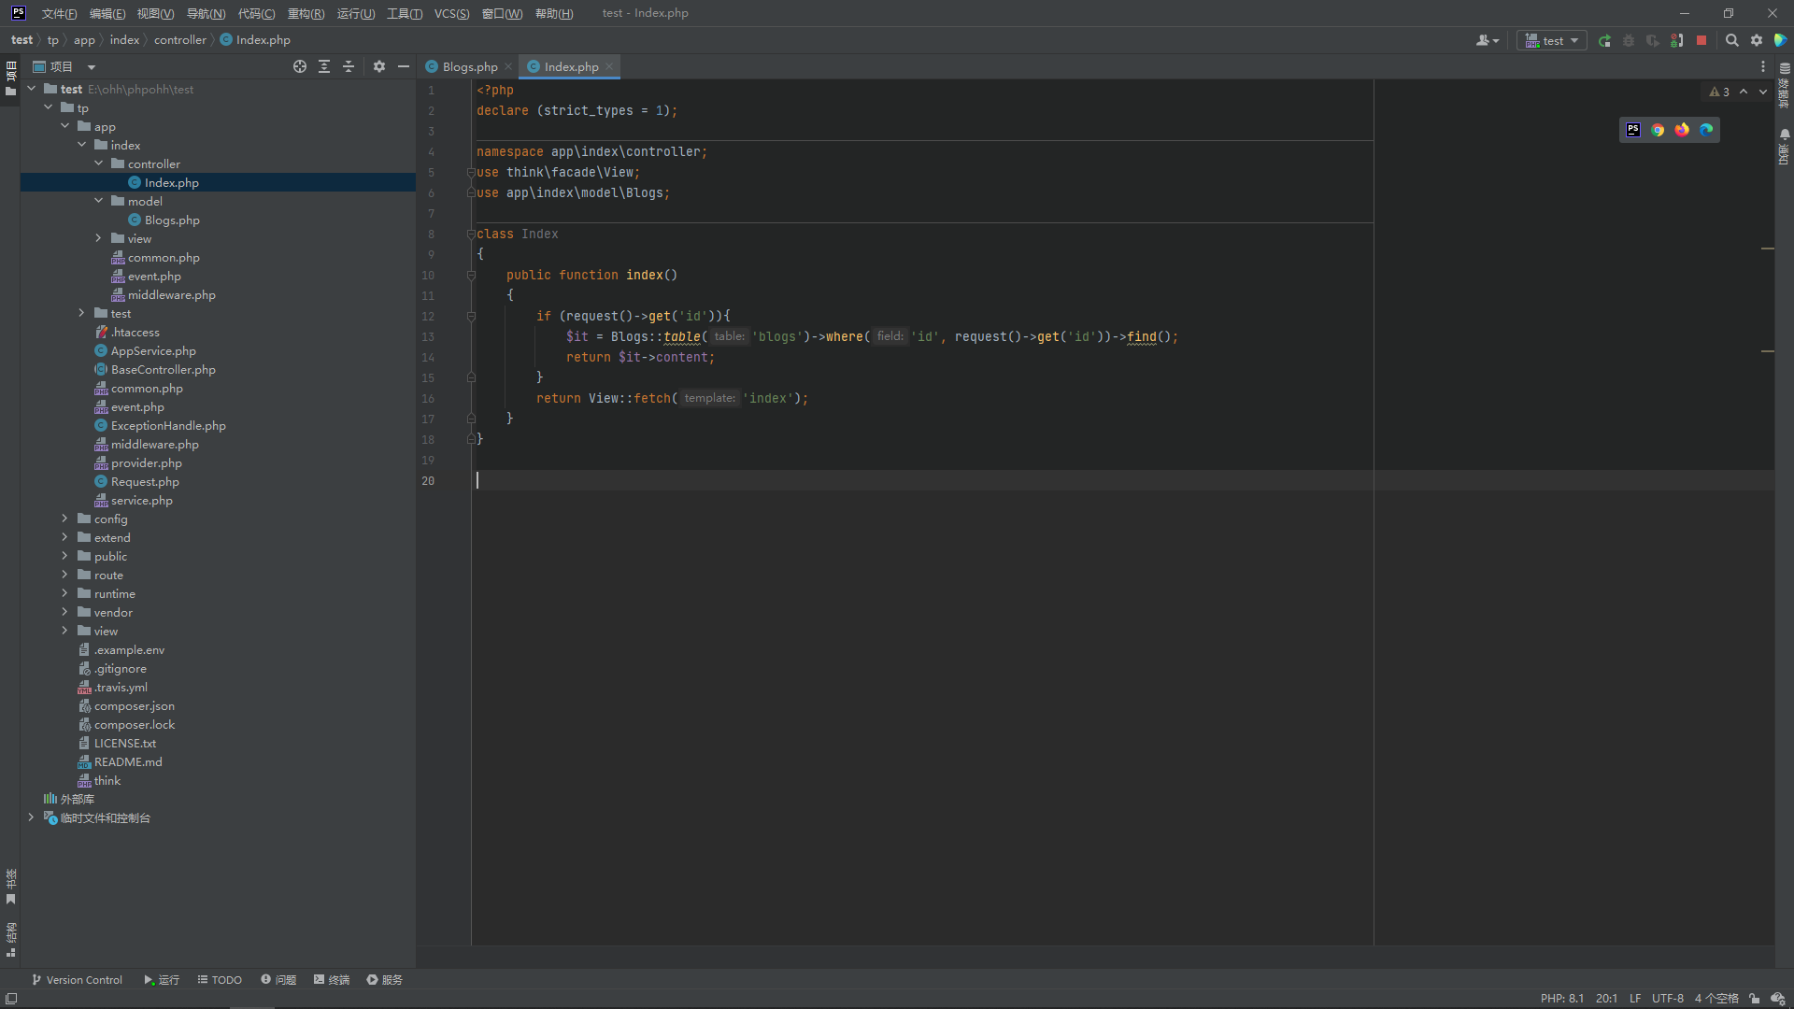This screenshot has height=1009, width=1794.
Task: Switch to the Blogs.php editor tab
Action: click(x=469, y=67)
